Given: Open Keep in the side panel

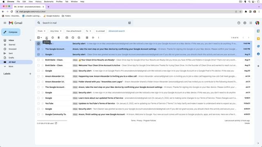Looking at the screenshot, I should (x=258, y=39).
